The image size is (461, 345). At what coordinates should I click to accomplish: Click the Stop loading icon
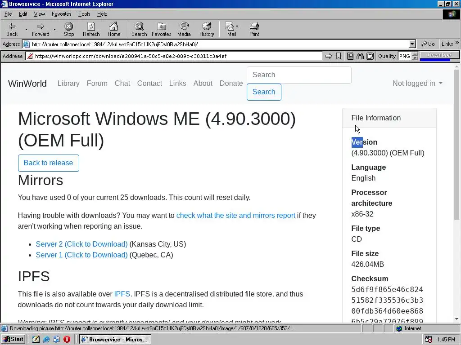click(69, 27)
